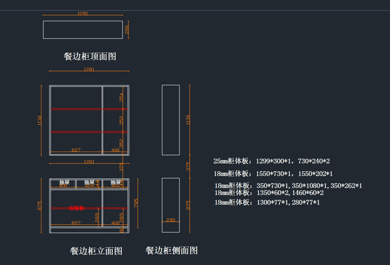The image size is (390, 265).
Task: Click the red 活隔板 label
Action: pos(76,208)
